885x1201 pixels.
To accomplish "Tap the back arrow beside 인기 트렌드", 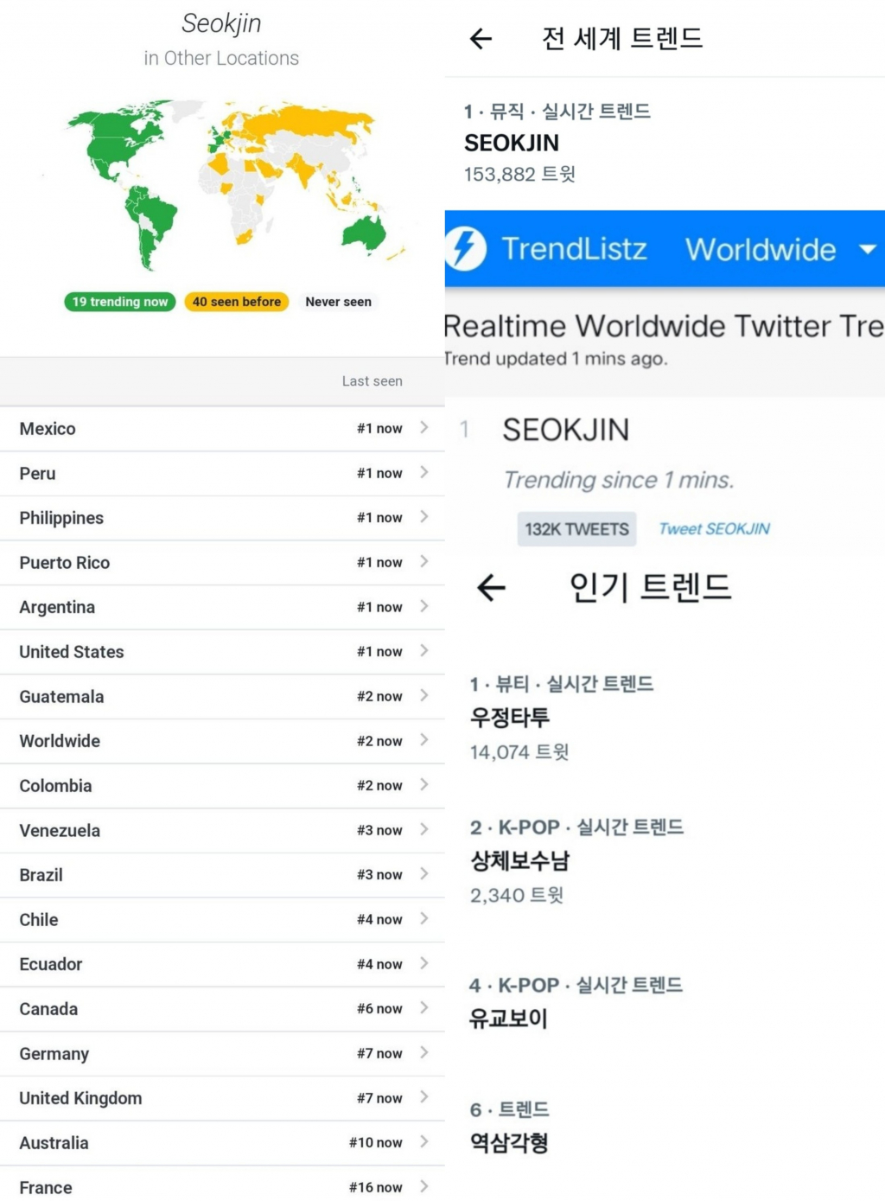I will pos(491,588).
